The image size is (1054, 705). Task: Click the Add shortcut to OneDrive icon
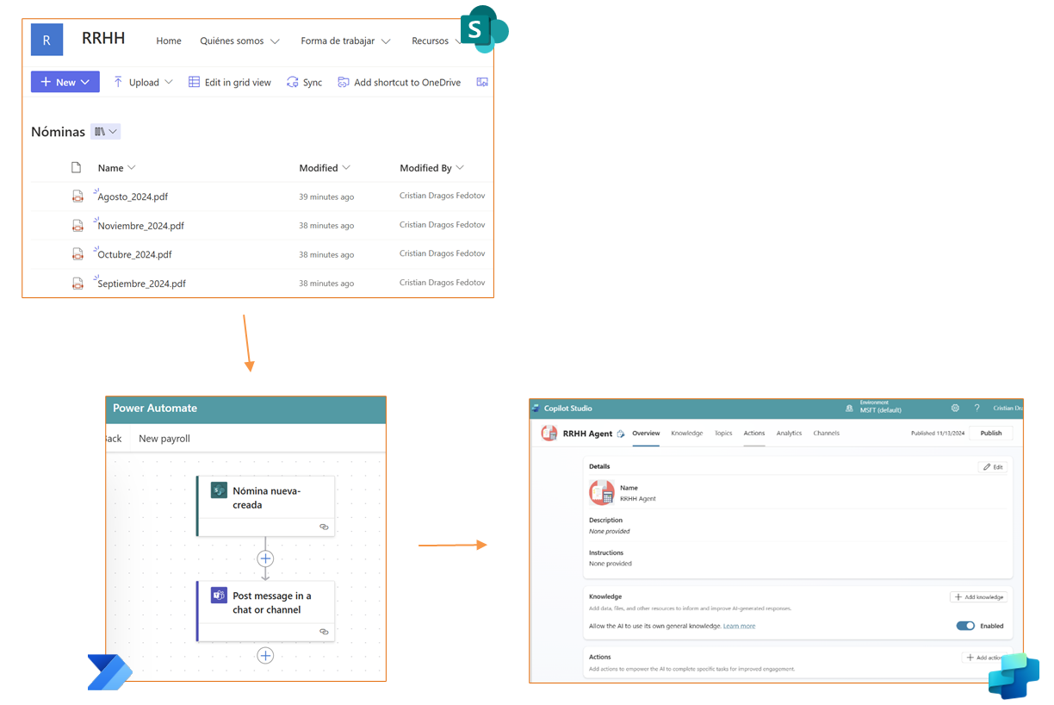[342, 81]
